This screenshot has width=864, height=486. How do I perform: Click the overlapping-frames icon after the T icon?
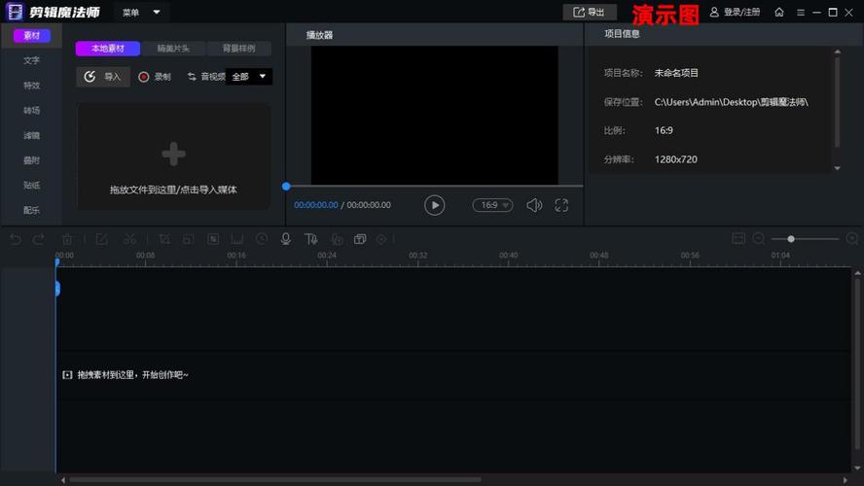pyautogui.click(x=360, y=239)
